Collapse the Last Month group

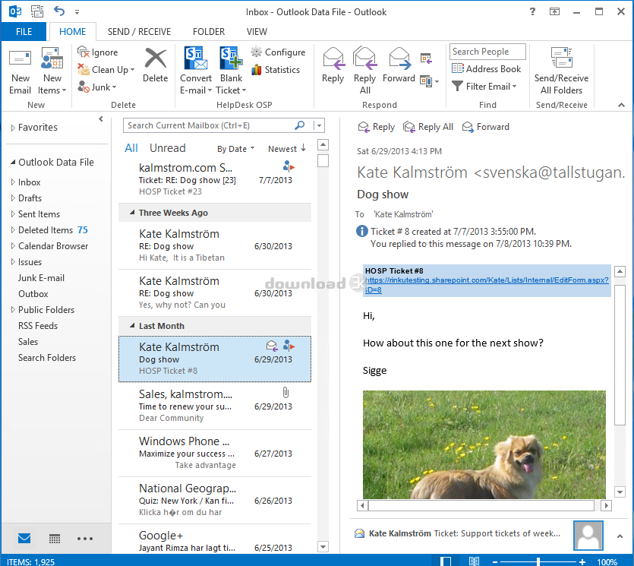(132, 326)
